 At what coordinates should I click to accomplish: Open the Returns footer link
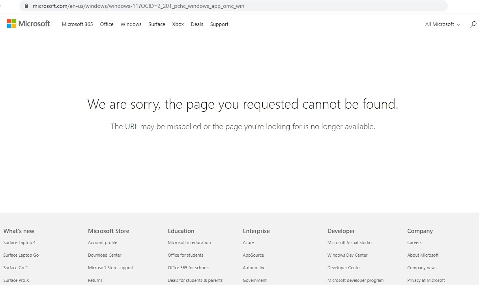[95, 280]
